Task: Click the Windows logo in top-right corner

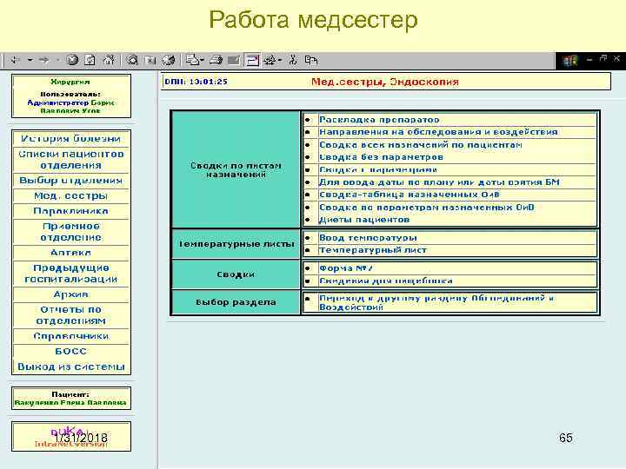Action: tap(570, 61)
